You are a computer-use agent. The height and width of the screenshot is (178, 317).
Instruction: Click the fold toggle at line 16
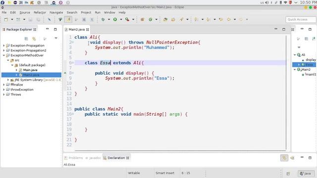[73, 114]
